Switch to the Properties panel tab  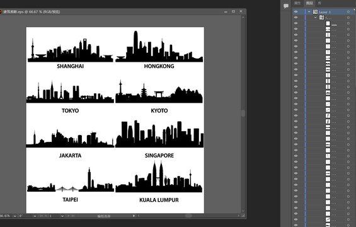pos(297,3)
